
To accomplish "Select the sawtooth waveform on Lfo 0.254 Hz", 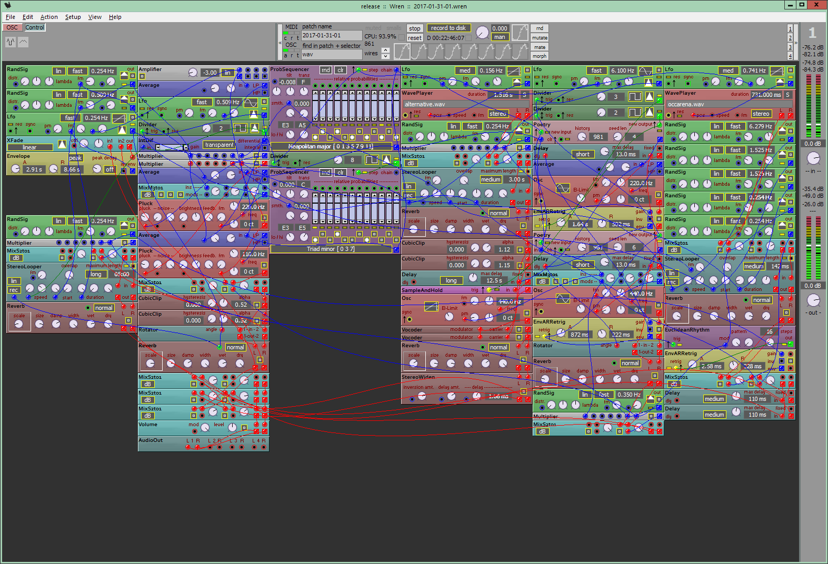I will click(119, 118).
